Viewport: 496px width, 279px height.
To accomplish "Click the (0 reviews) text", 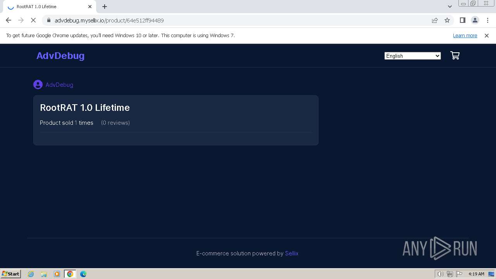I will (x=115, y=122).
